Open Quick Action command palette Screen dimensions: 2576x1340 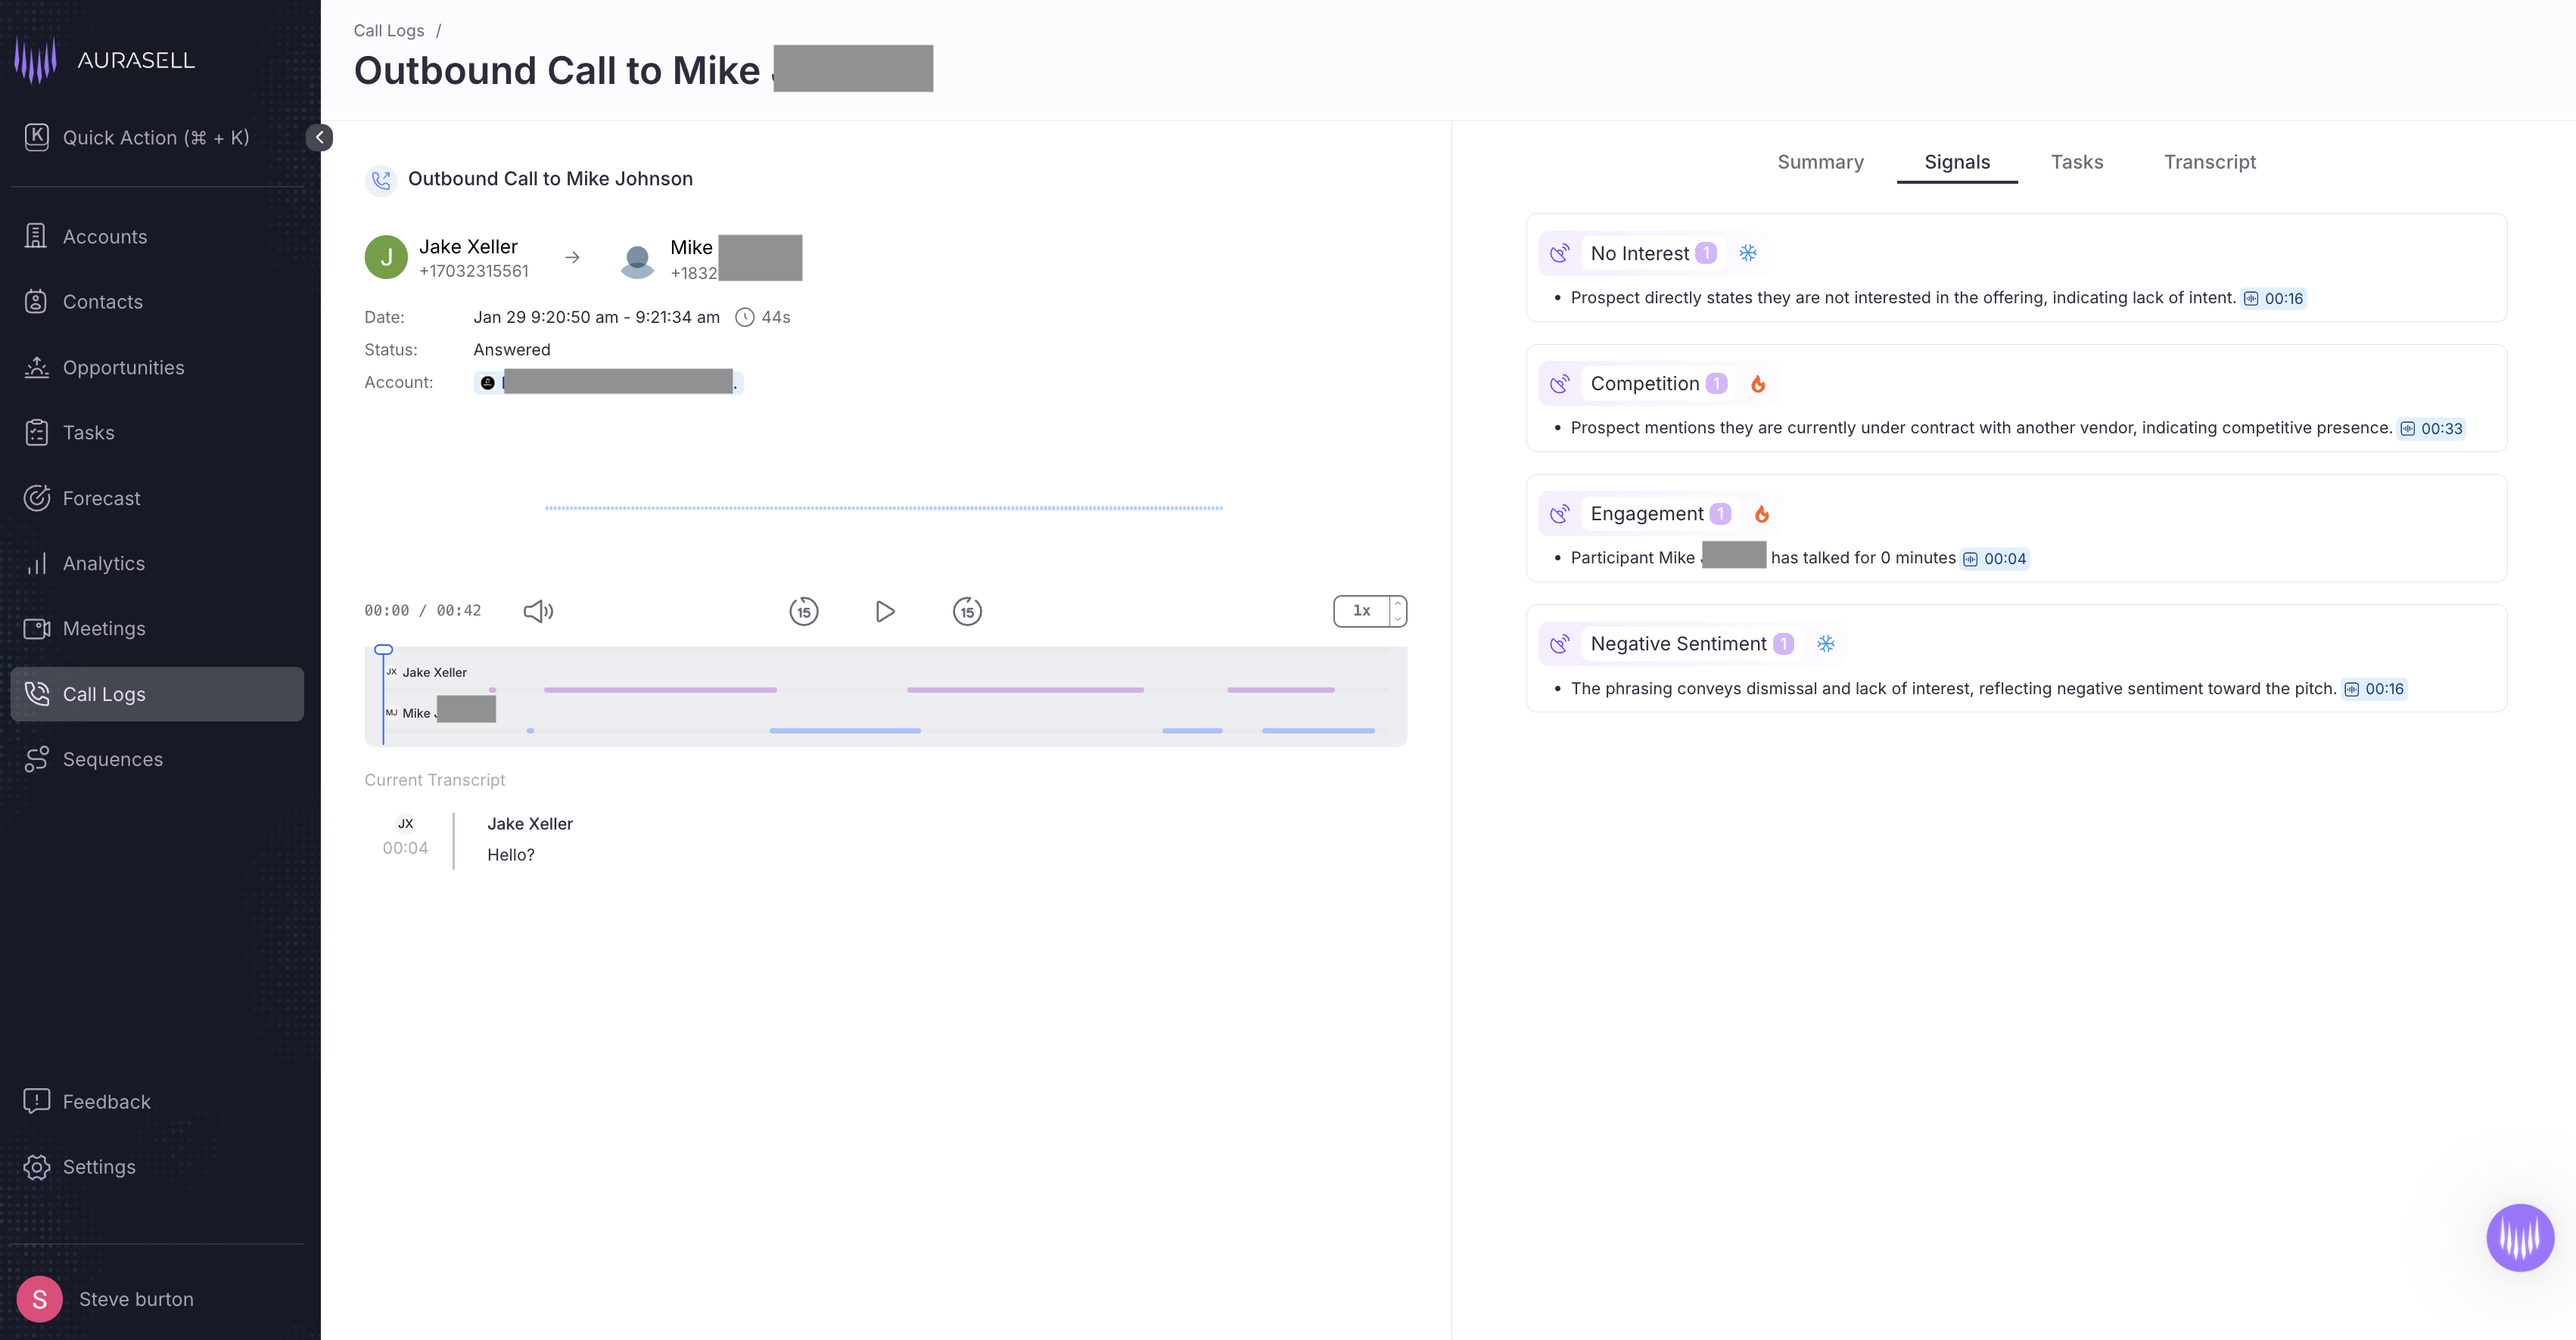(155, 137)
